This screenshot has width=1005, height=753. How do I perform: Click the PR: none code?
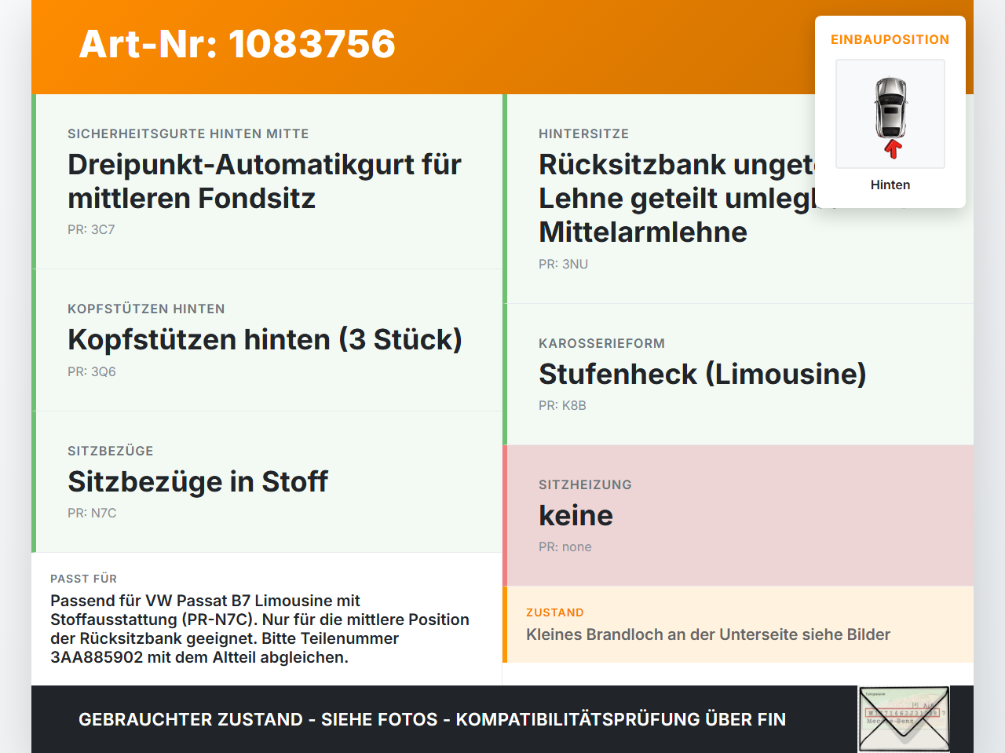565,546
